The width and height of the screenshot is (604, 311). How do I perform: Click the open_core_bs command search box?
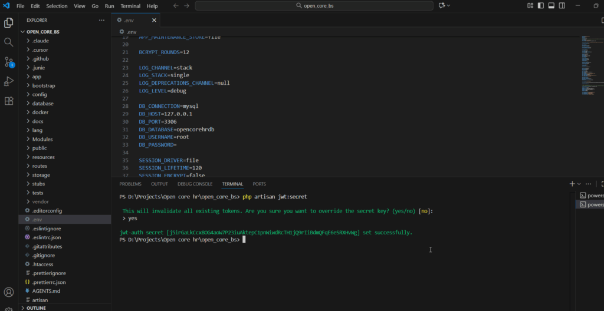[x=313, y=6]
